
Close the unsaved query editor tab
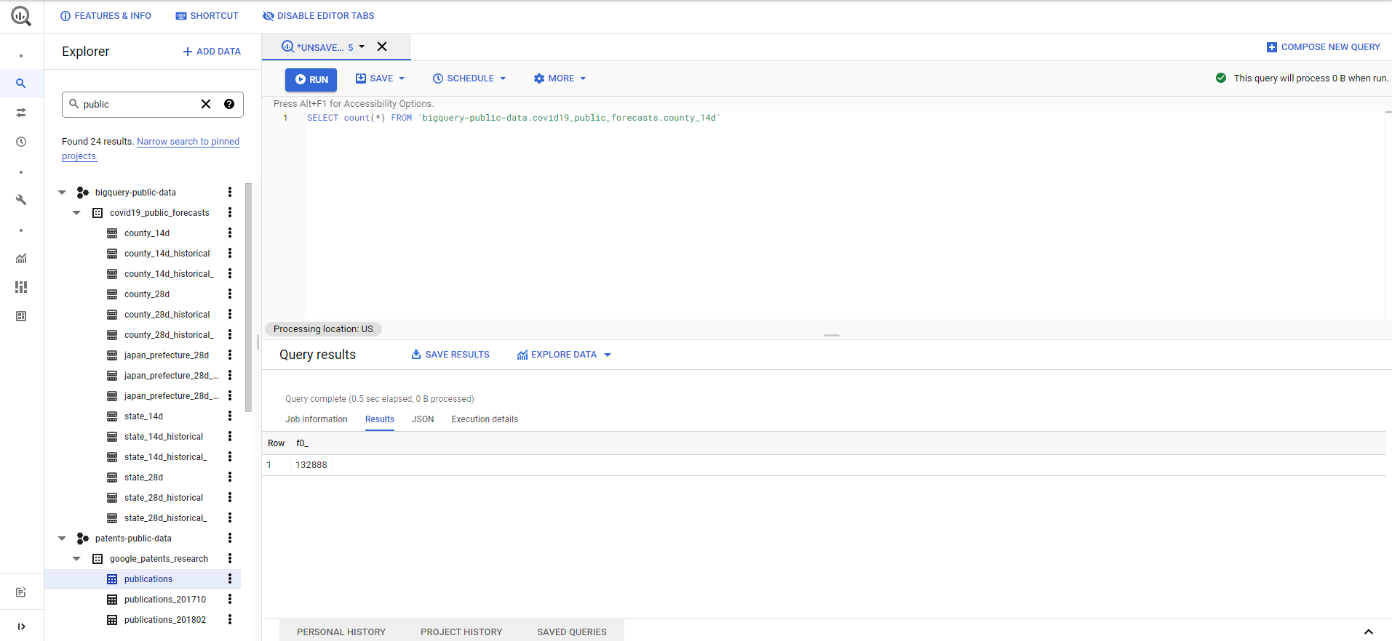point(382,47)
